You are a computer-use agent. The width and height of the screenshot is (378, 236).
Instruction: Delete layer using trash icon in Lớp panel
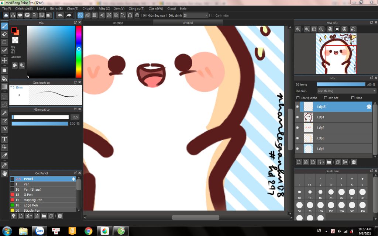click(x=354, y=162)
